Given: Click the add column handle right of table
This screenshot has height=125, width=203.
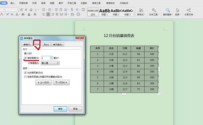Looking at the screenshot, I should [x=159, y=69].
